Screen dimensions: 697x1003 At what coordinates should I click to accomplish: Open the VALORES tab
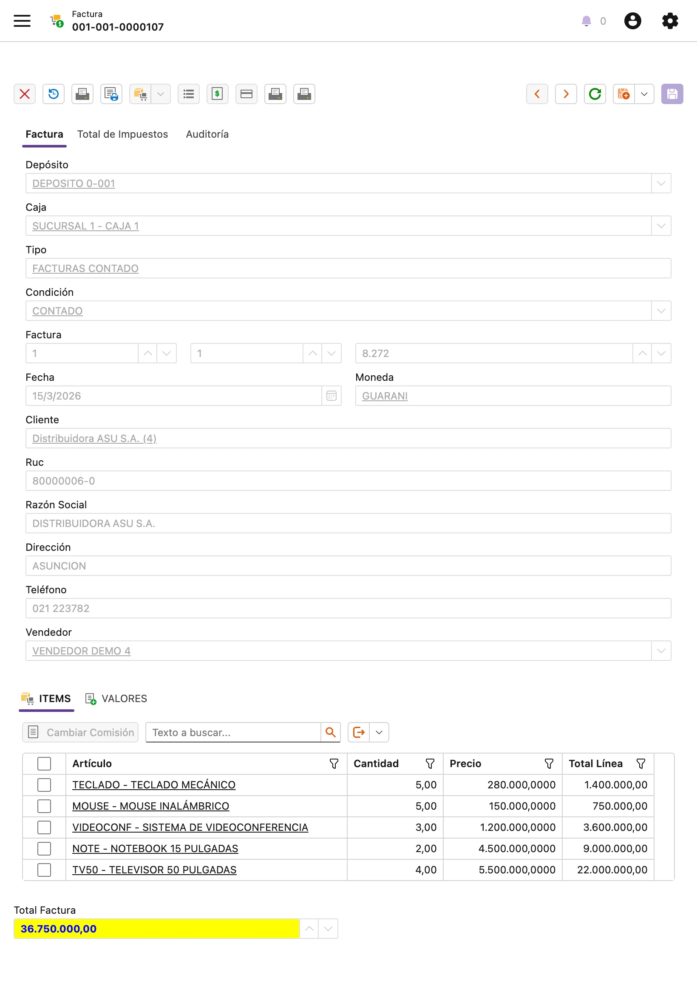tap(124, 698)
